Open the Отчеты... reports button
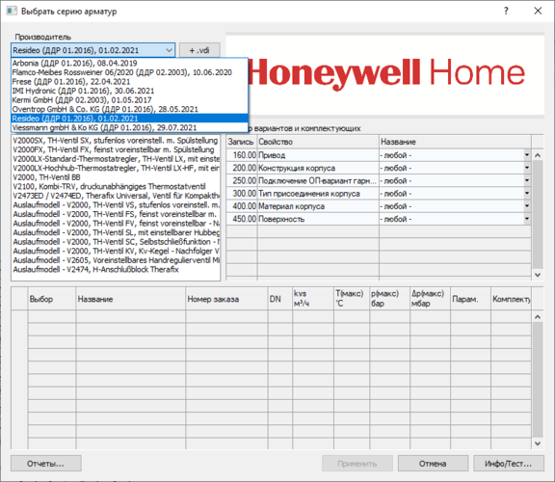The image size is (555, 482). click(46, 464)
